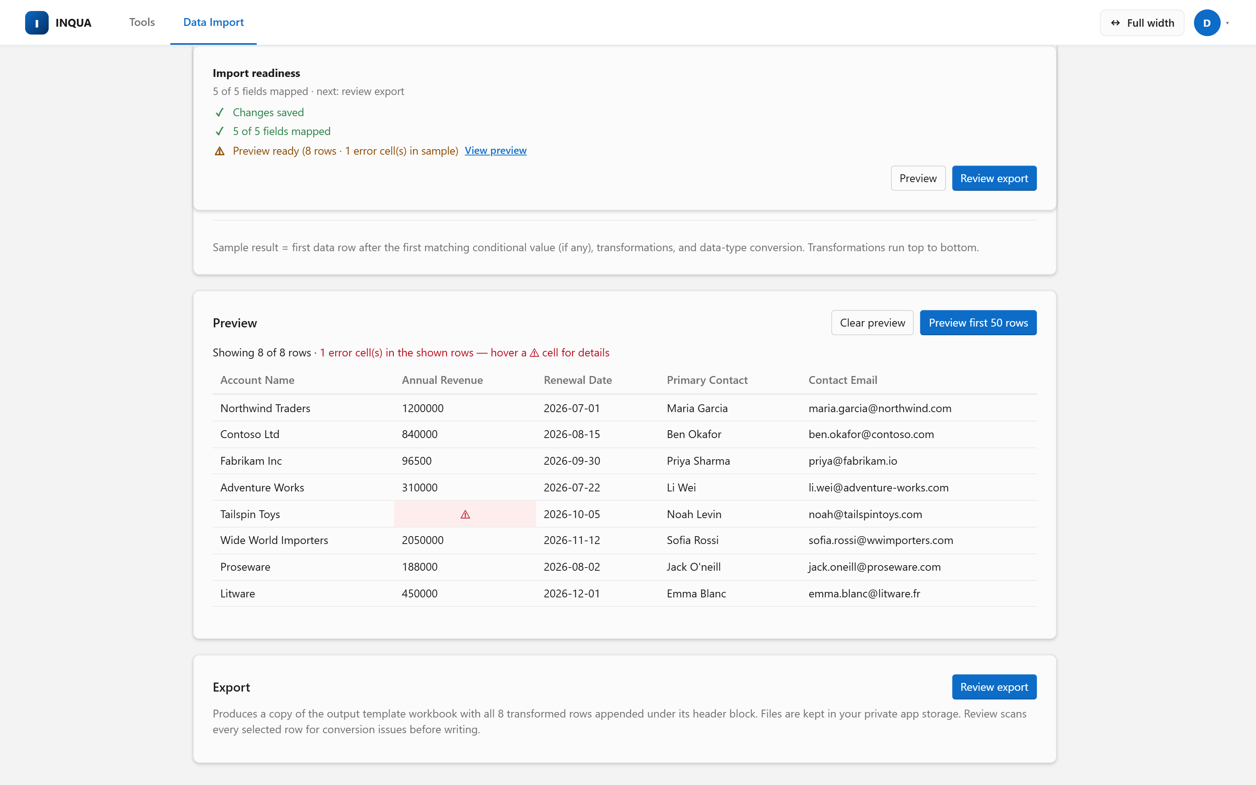The image size is (1256, 785).
Task: Switch to the Data Import tab
Action: 213,22
